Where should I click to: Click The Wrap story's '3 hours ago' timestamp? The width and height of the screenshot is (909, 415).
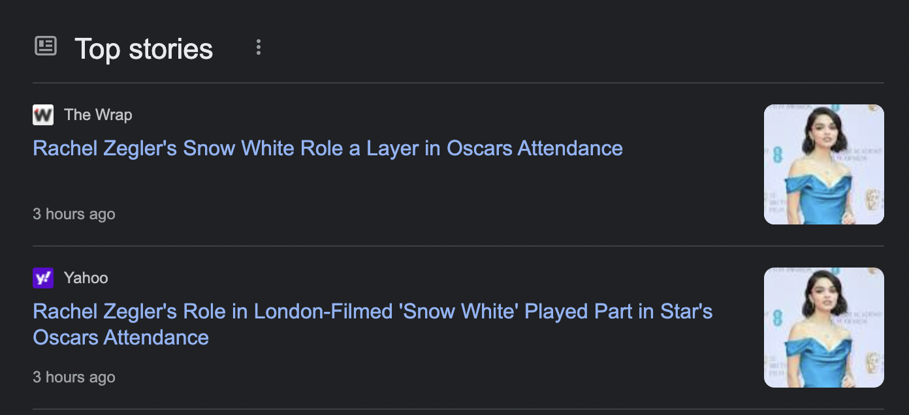pyautogui.click(x=74, y=214)
